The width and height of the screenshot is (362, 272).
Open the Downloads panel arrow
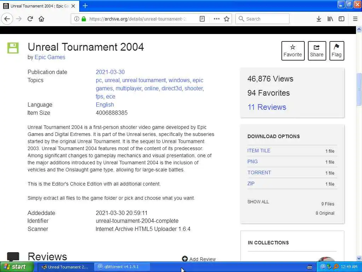[319, 19]
